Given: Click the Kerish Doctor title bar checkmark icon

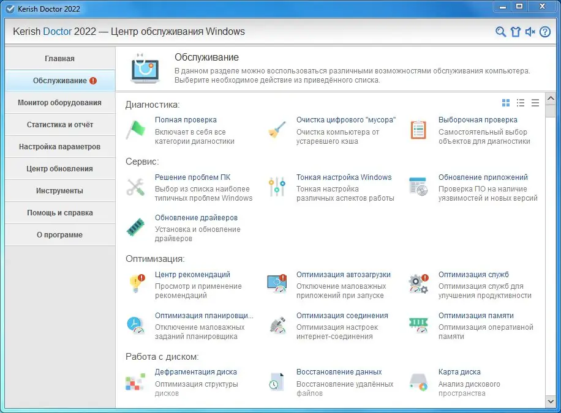Looking at the screenshot, I should (10, 9).
